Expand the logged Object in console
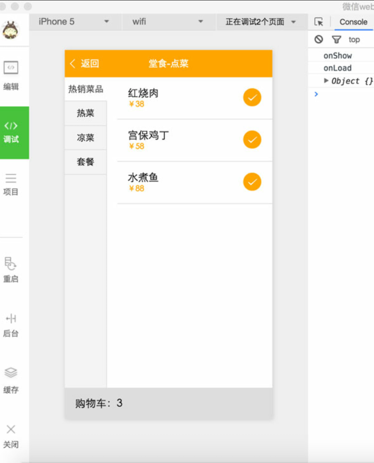 click(326, 81)
